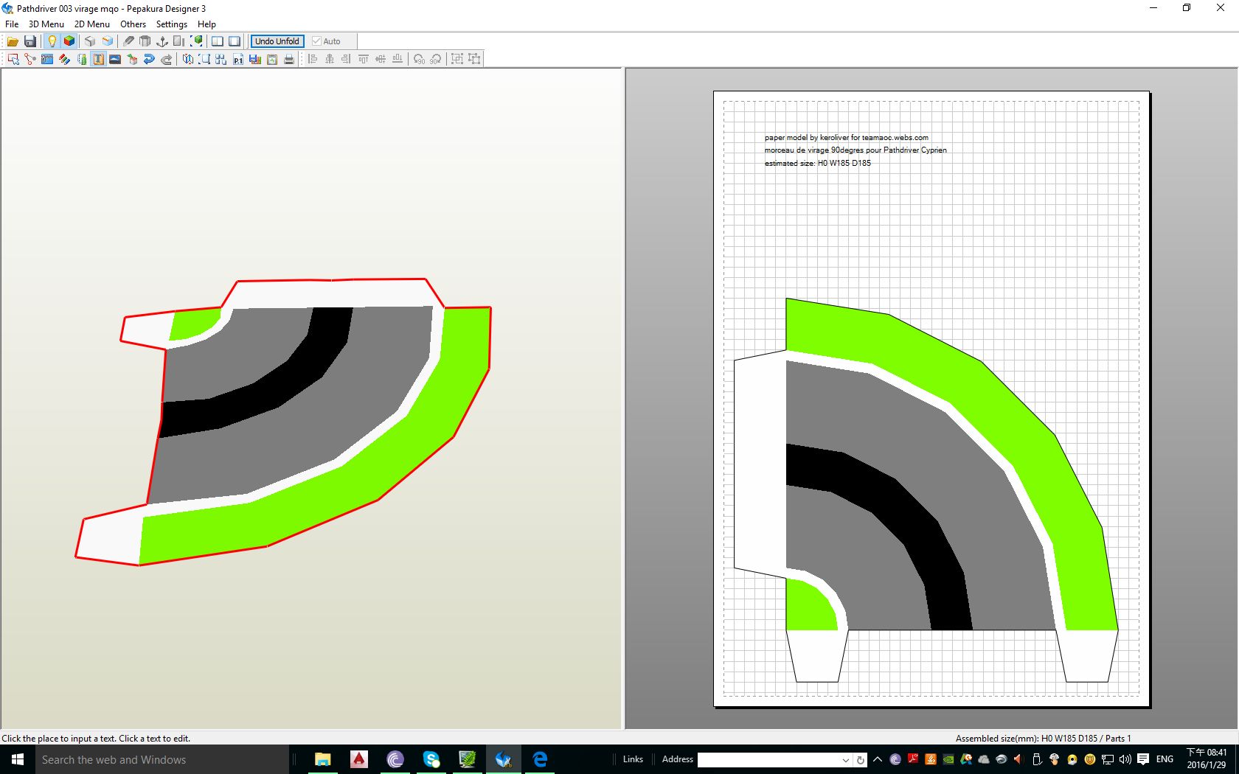This screenshot has width=1239, height=774.
Task: Click the Links toolbar label in taskbar
Action: tap(633, 759)
